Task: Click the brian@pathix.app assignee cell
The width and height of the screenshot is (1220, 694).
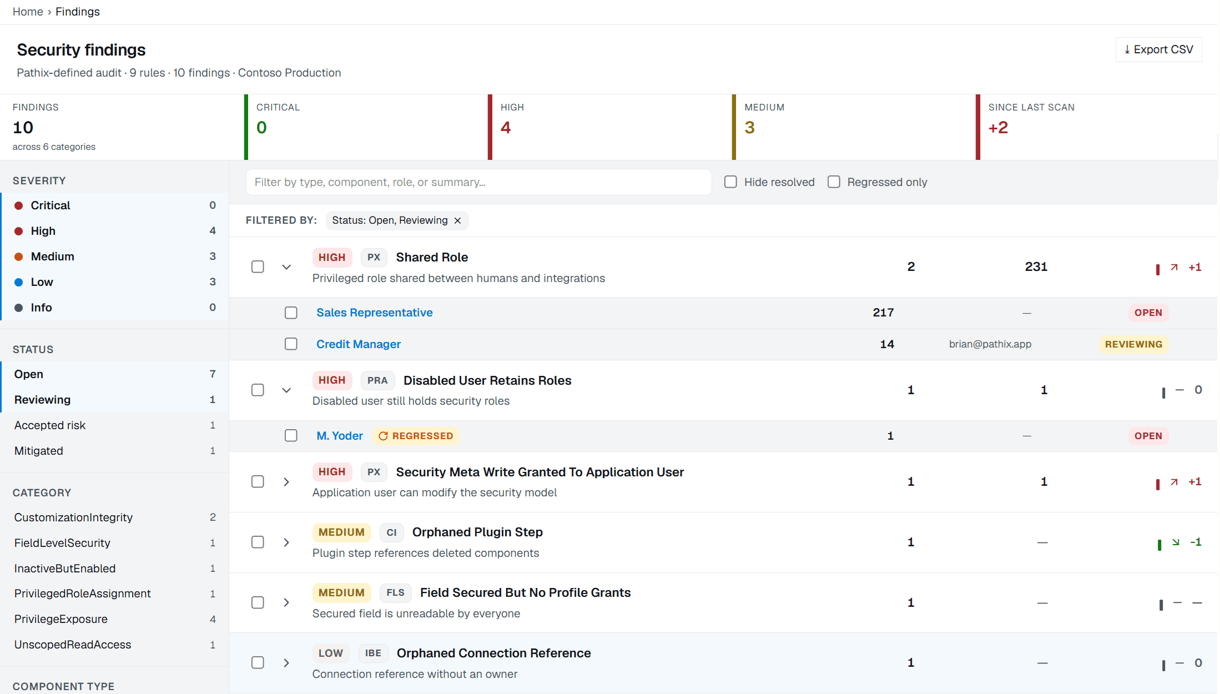Action: [990, 344]
